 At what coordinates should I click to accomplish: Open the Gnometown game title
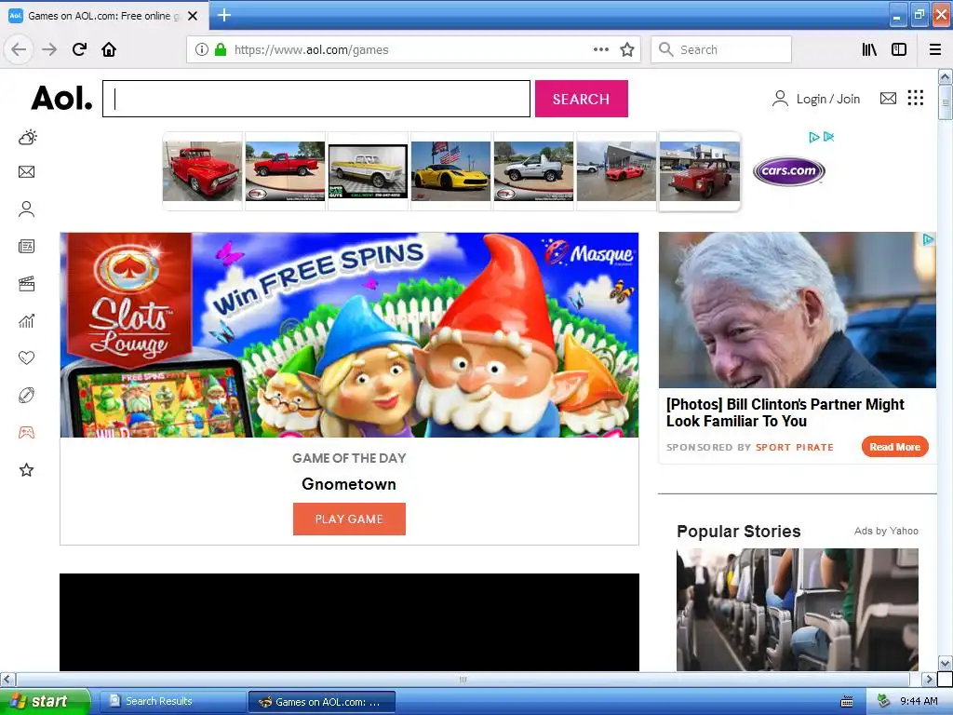[x=349, y=484]
